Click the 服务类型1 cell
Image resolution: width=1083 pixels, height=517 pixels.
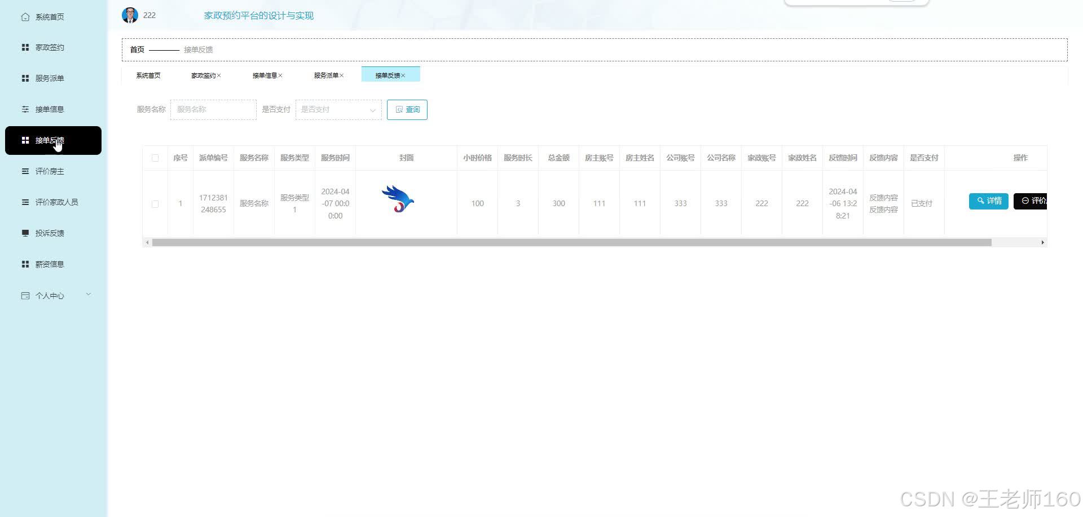point(294,204)
